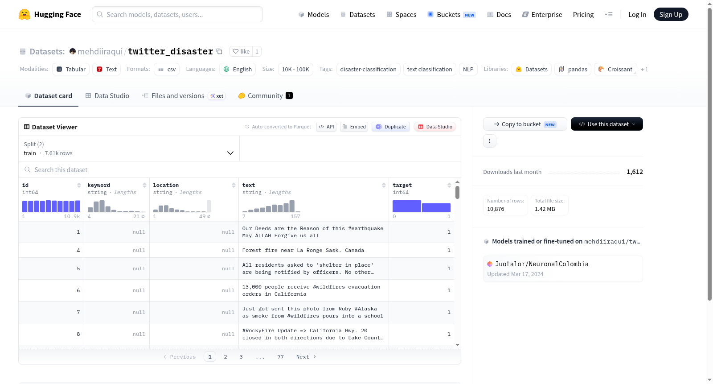This screenshot has width=713, height=384.
Task: Select the NLP tag
Action: pyautogui.click(x=468, y=69)
